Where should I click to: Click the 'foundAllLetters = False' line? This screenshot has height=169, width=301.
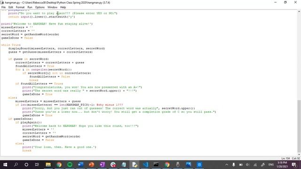(x=50, y=77)
